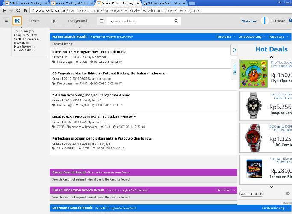Close the Sejarah Visual Basic tab
The width and height of the screenshot is (292, 214).
tap(184, 3)
